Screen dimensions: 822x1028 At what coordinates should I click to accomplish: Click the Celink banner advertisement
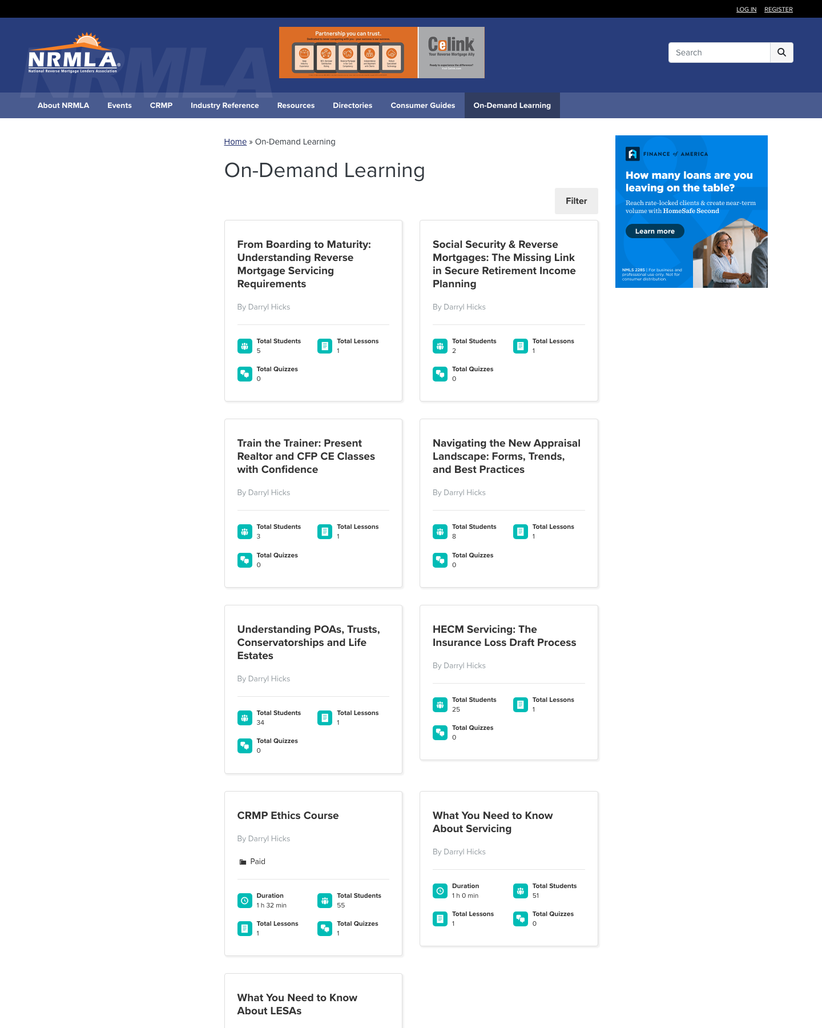tap(382, 53)
